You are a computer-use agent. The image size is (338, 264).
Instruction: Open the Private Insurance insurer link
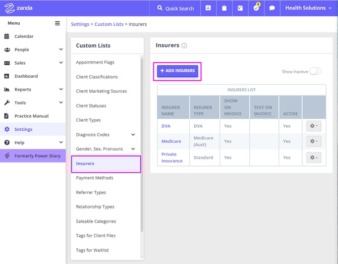pos(172,157)
